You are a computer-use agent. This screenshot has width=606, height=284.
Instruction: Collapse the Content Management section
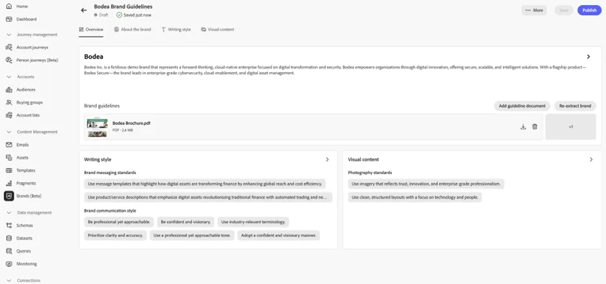[x=9, y=132]
